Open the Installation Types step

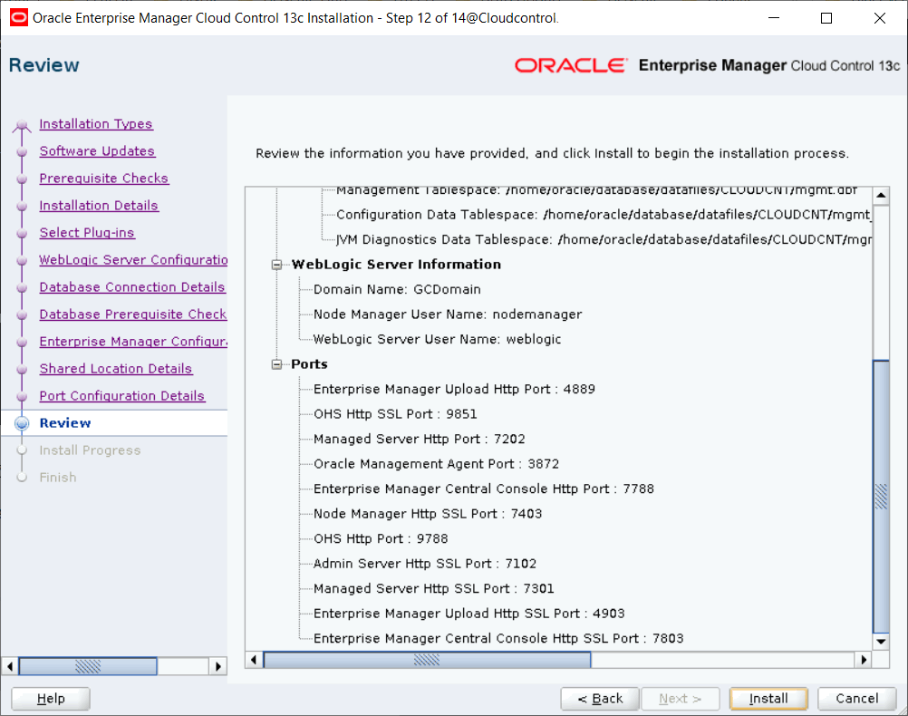tap(95, 124)
